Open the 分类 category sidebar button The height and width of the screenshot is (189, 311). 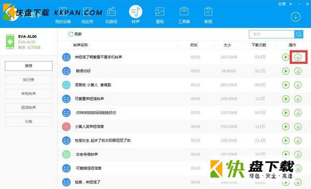coord(29,122)
